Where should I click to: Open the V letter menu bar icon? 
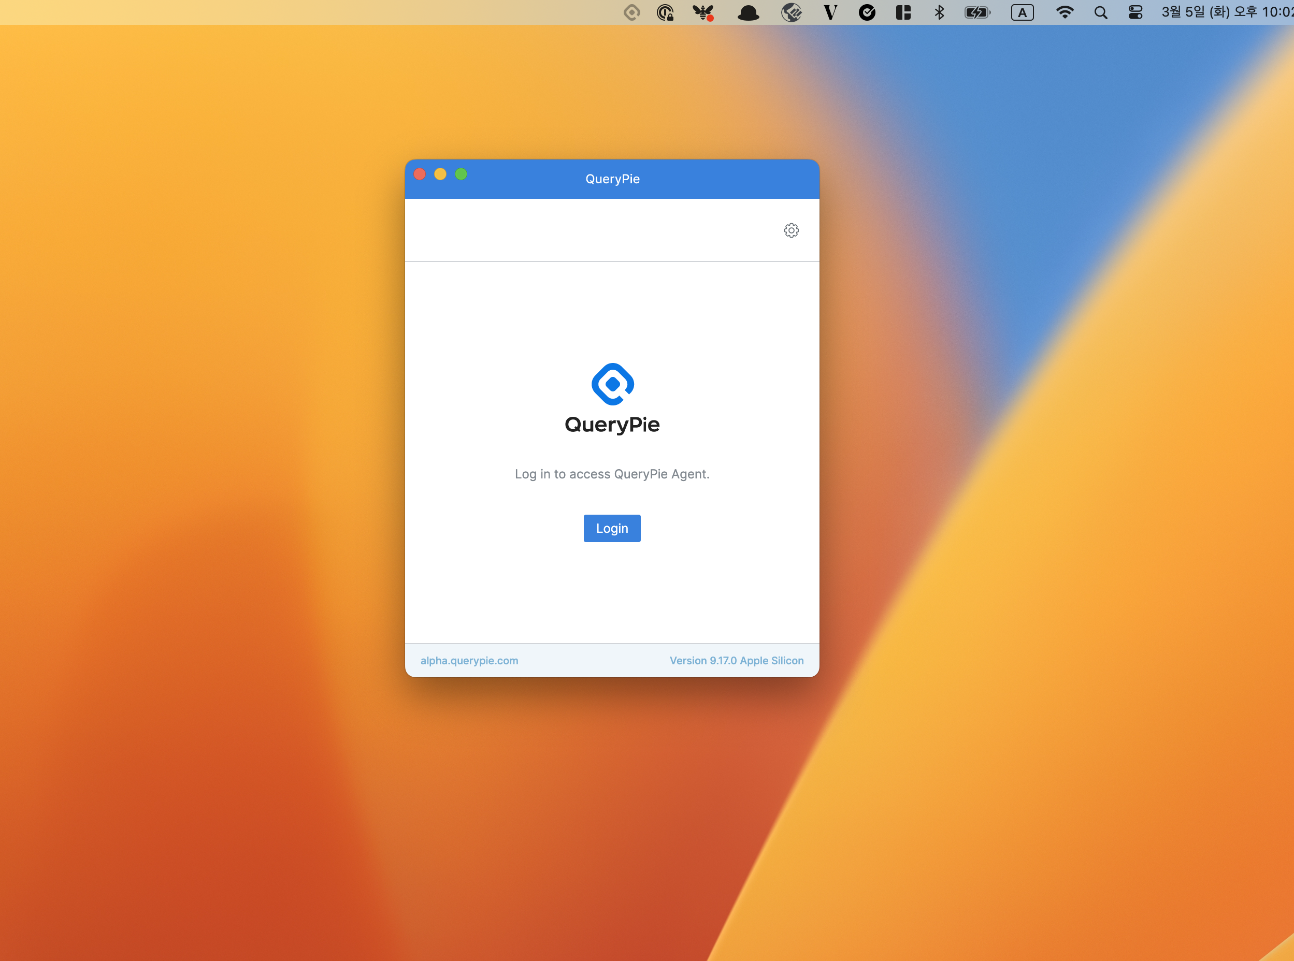tap(830, 12)
